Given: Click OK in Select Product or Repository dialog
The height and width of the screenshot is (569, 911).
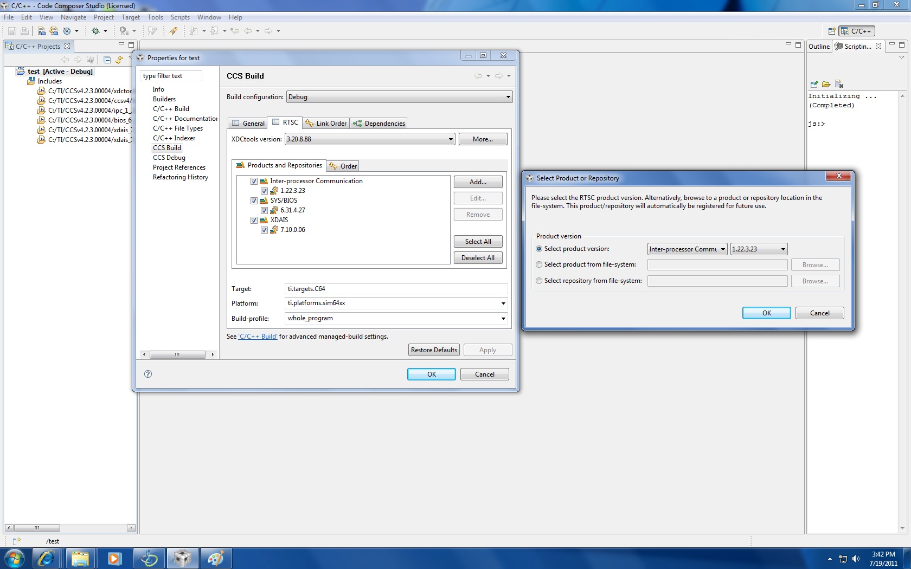Looking at the screenshot, I should (x=767, y=313).
